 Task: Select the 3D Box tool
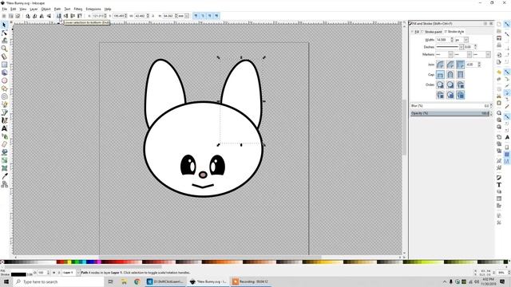click(x=4, y=73)
